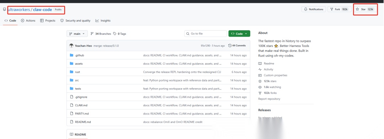
Task: Open the README.md file
Action: 83,122
